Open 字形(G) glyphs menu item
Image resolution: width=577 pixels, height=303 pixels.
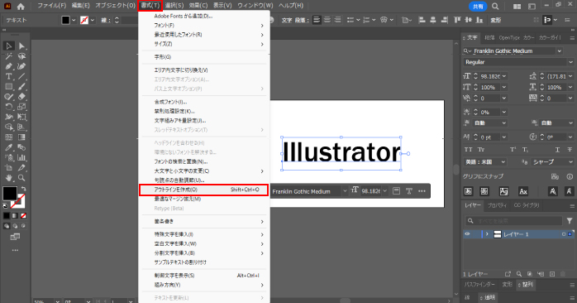(x=204, y=57)
